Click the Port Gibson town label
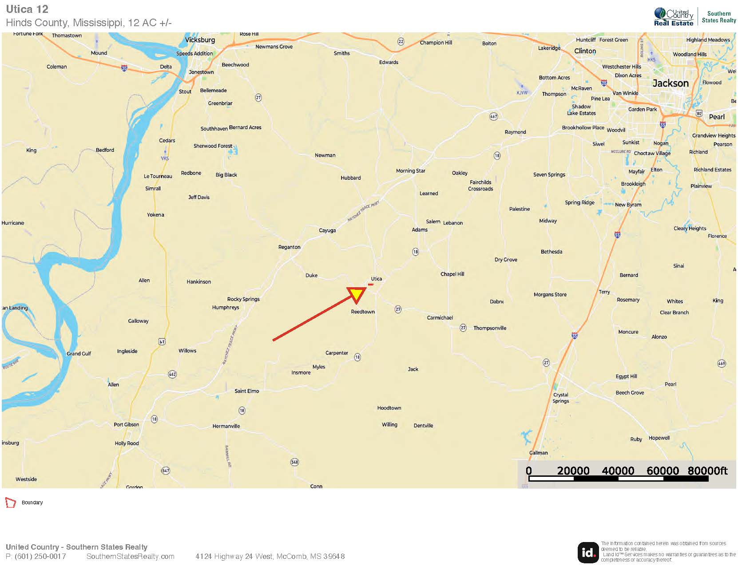This screenshot has width=738, height=566. (x=126, y=424)
